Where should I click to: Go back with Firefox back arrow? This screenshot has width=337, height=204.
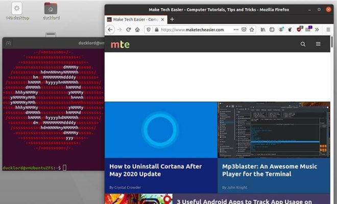point(110,30)
